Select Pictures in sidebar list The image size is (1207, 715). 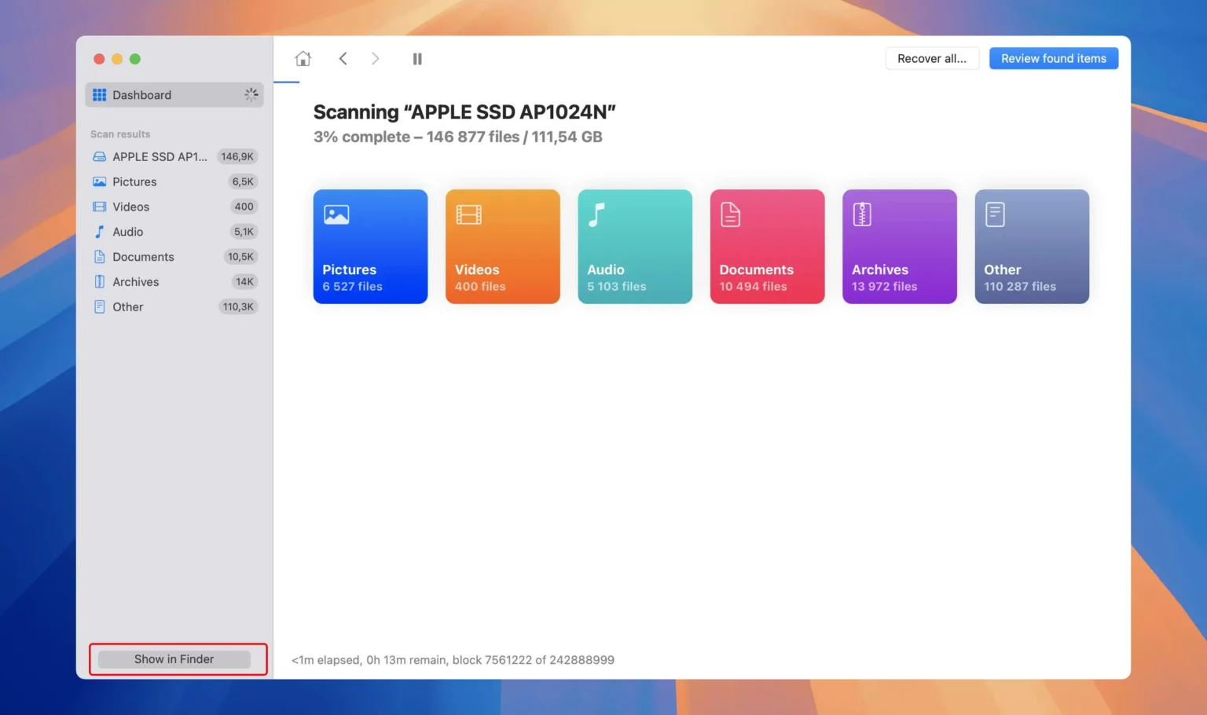134,181
